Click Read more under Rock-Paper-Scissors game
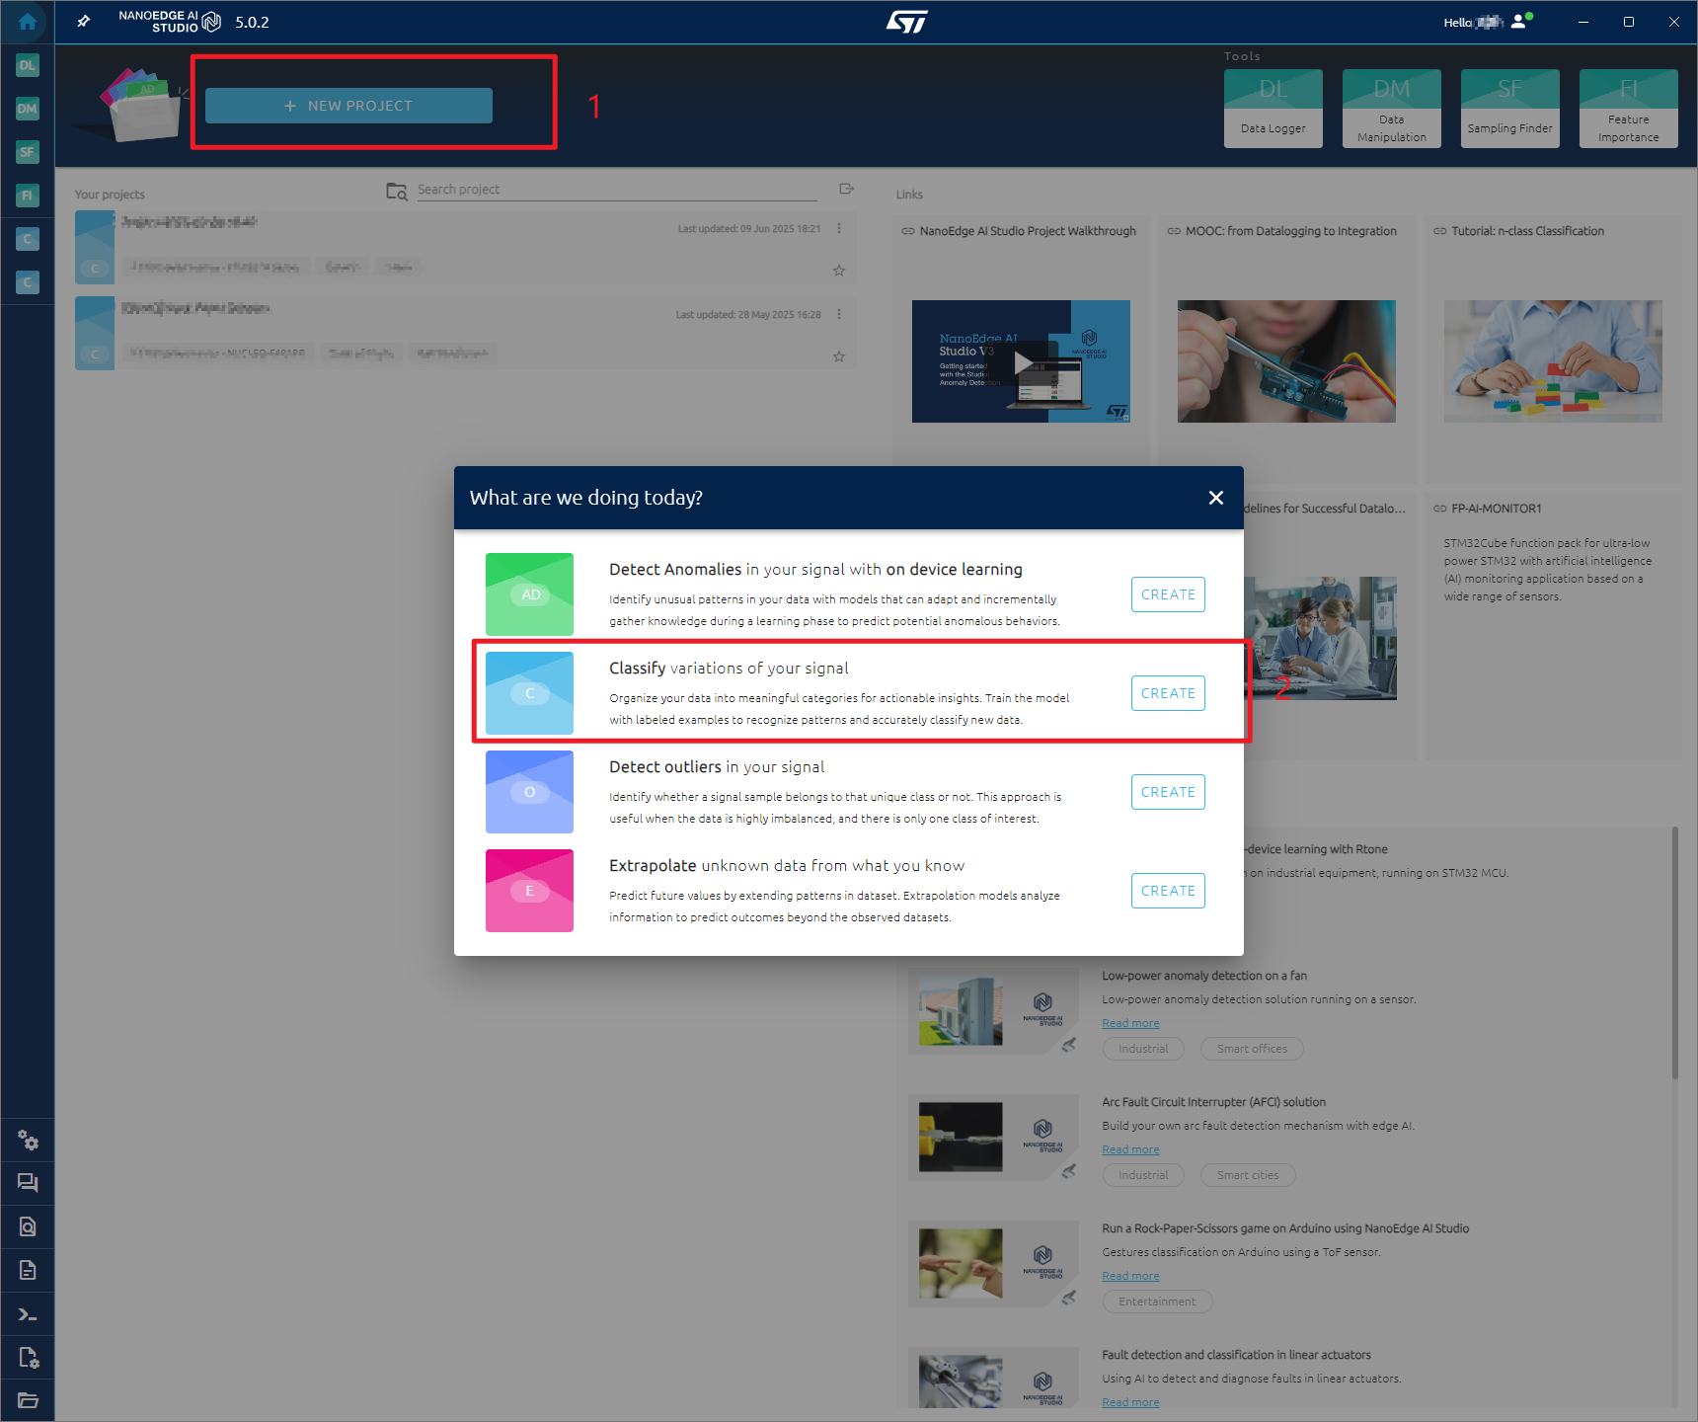This screenshot has width=1698, height=1422. coord(1130,1276)
